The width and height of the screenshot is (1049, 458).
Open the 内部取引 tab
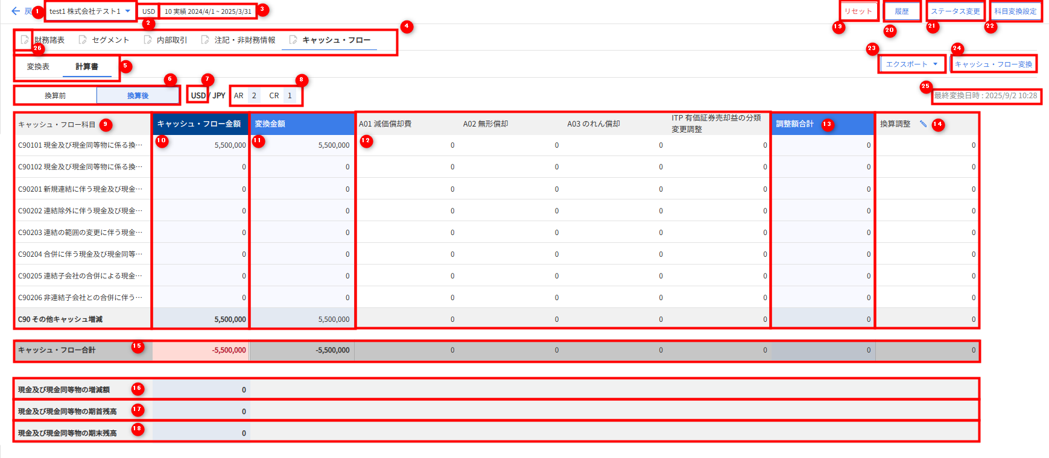pyautogui.click(x=171, y=40)
